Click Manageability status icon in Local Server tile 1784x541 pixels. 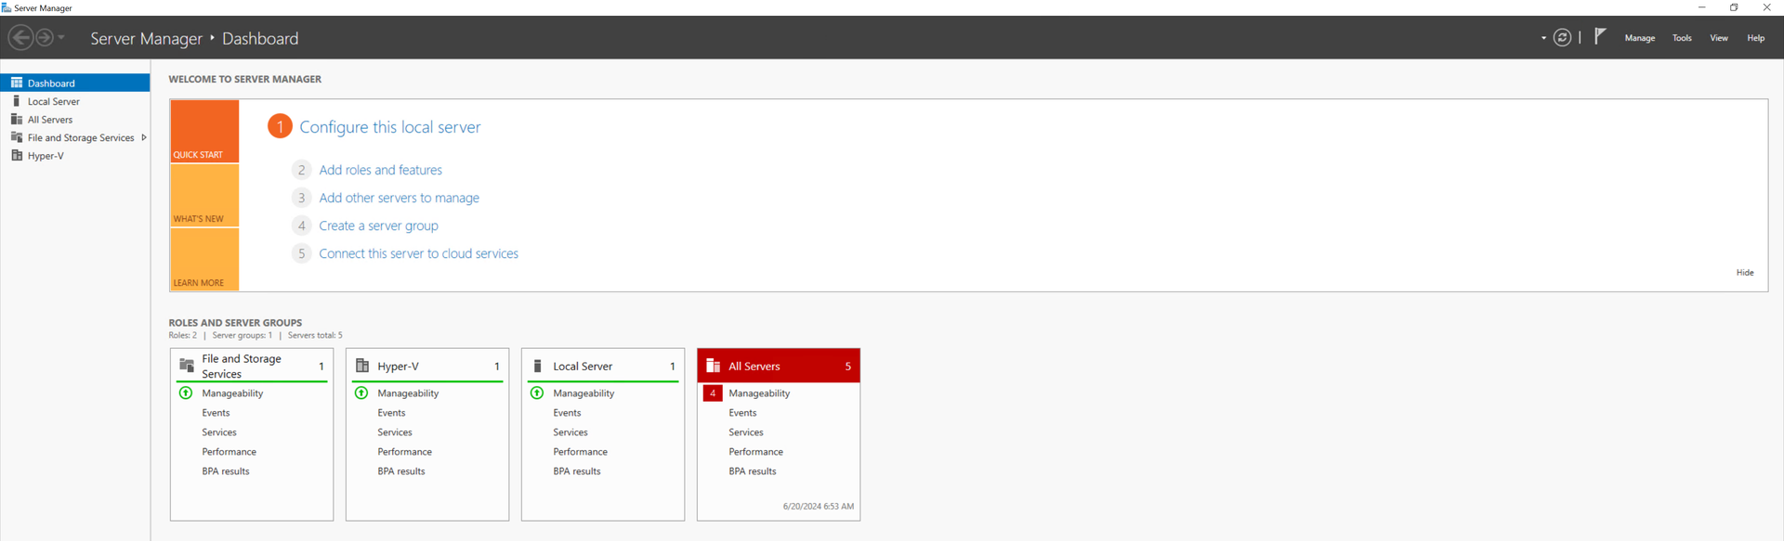[x=537, y=393]
